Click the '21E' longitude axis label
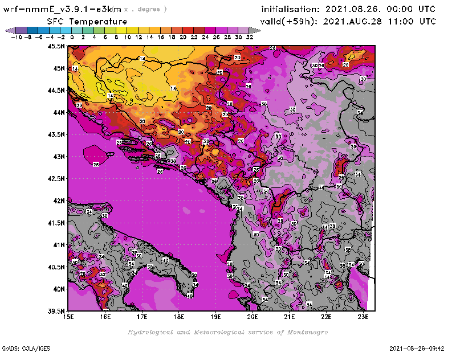 click(x=290, y=317)
